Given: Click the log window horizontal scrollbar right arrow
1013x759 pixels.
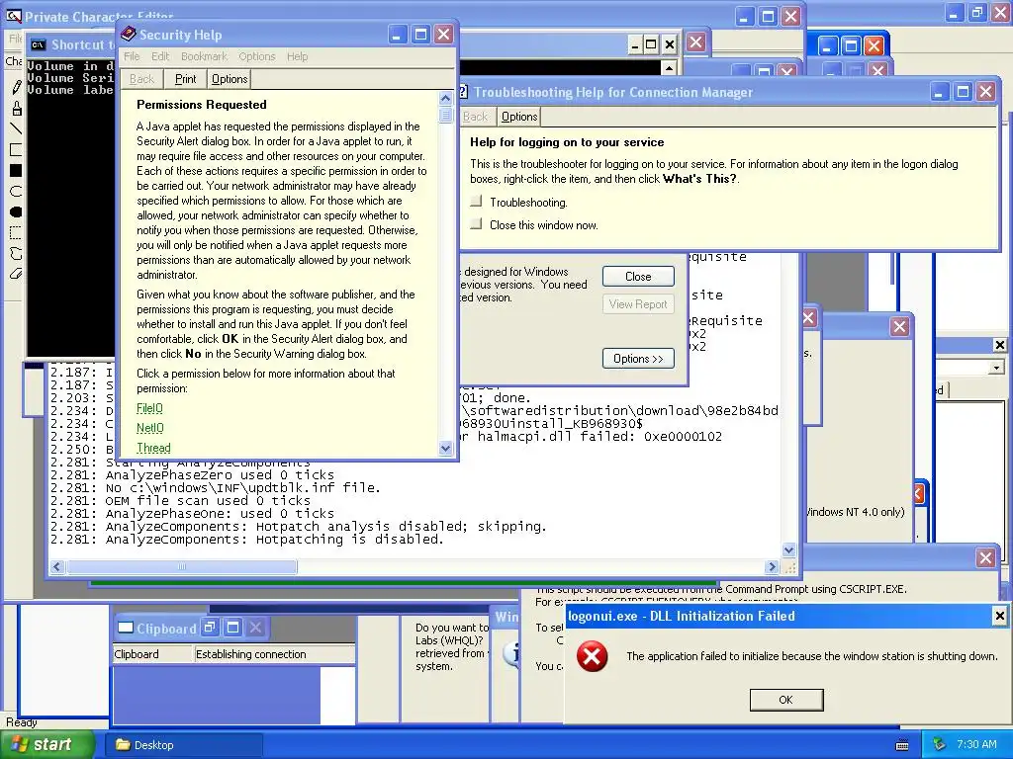Looking at the screenshot, I should 772,566.
